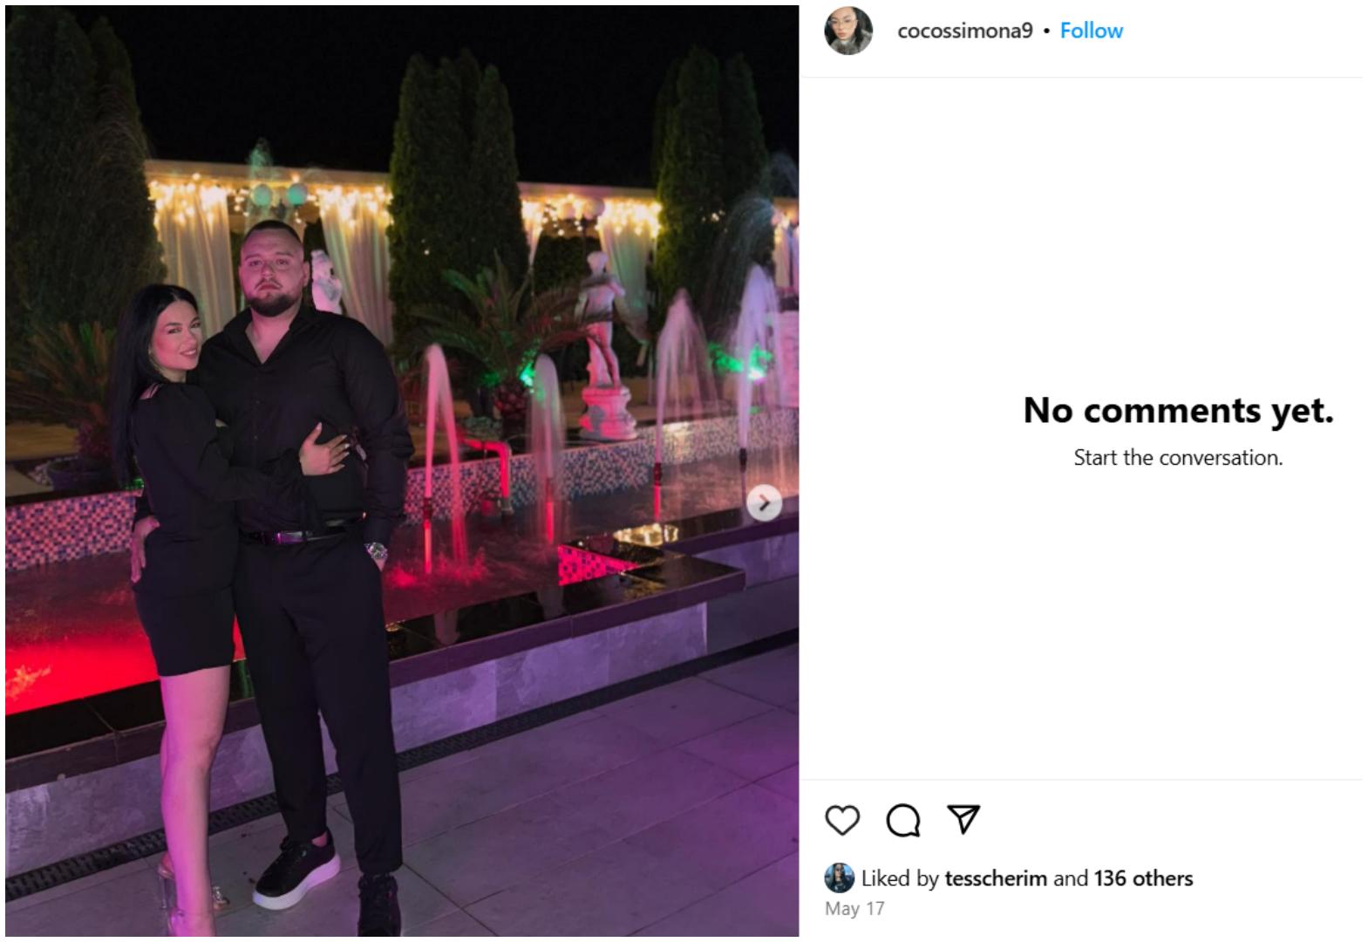Click the 'No comments yet.' heading
The width and height of the screenshot is (1368, 942).
pos(1178,410)
